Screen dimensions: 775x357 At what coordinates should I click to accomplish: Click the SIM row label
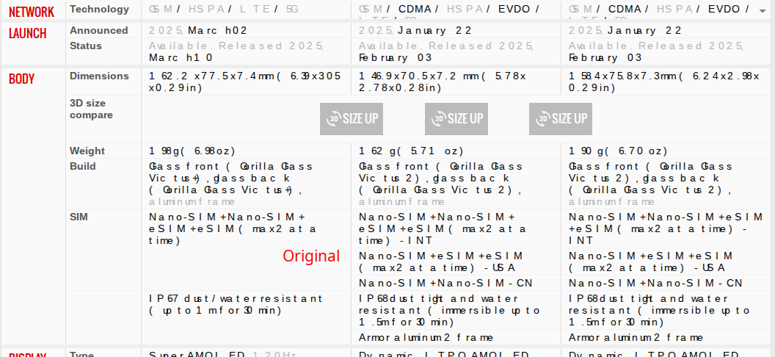click(79, 217)
